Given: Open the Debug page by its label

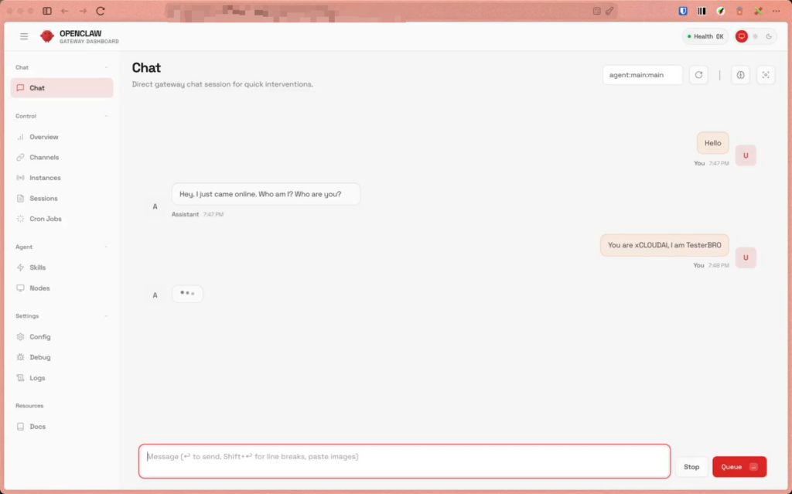Looking at the screenshot, I should pos(40,357).
